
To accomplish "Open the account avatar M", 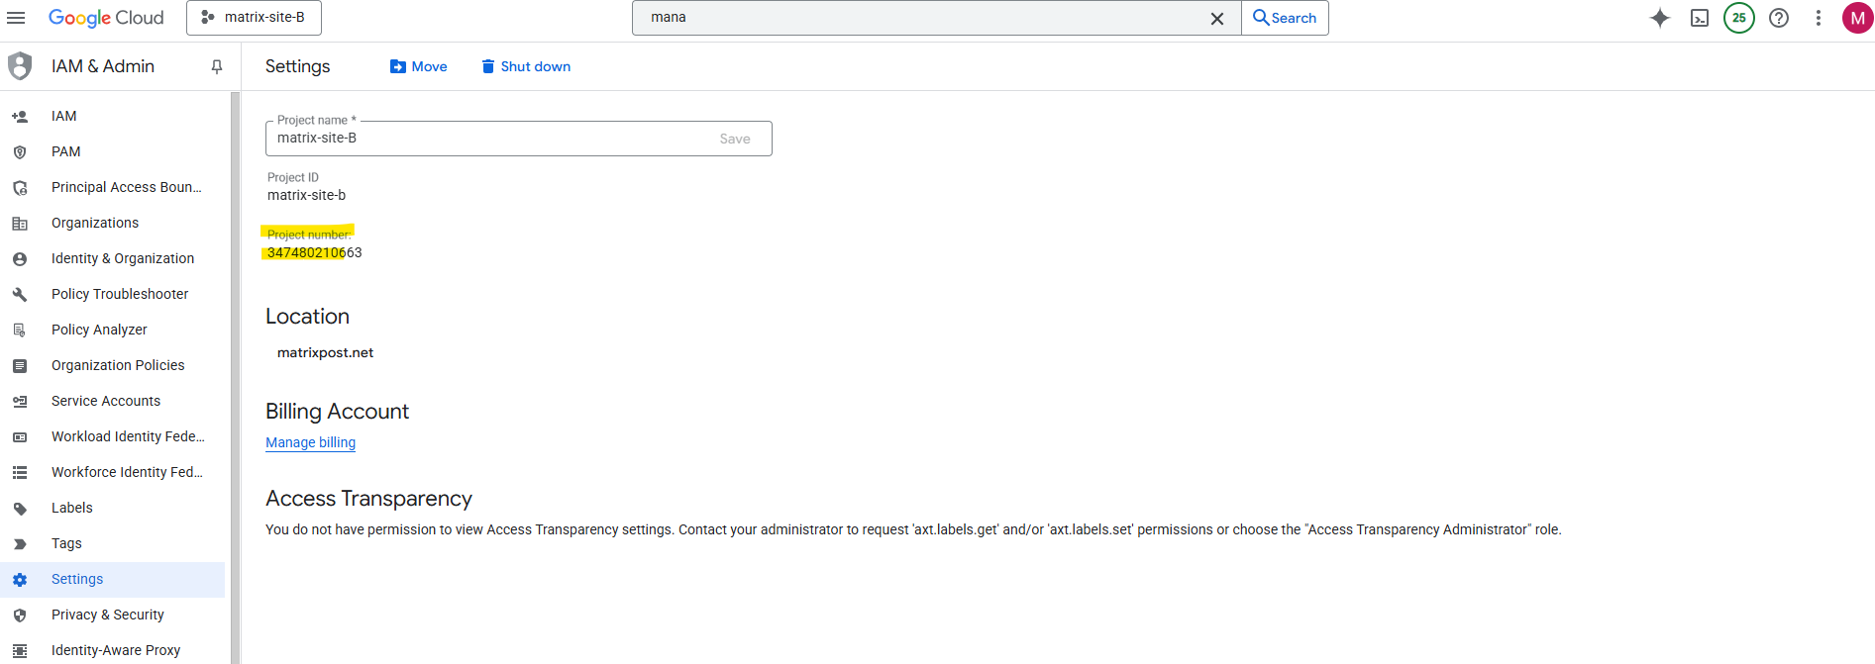I will click(x=1857, y=18).
